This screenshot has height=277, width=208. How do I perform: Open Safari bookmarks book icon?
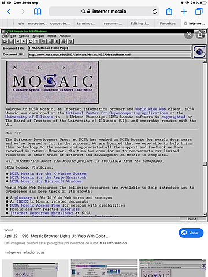38,12
